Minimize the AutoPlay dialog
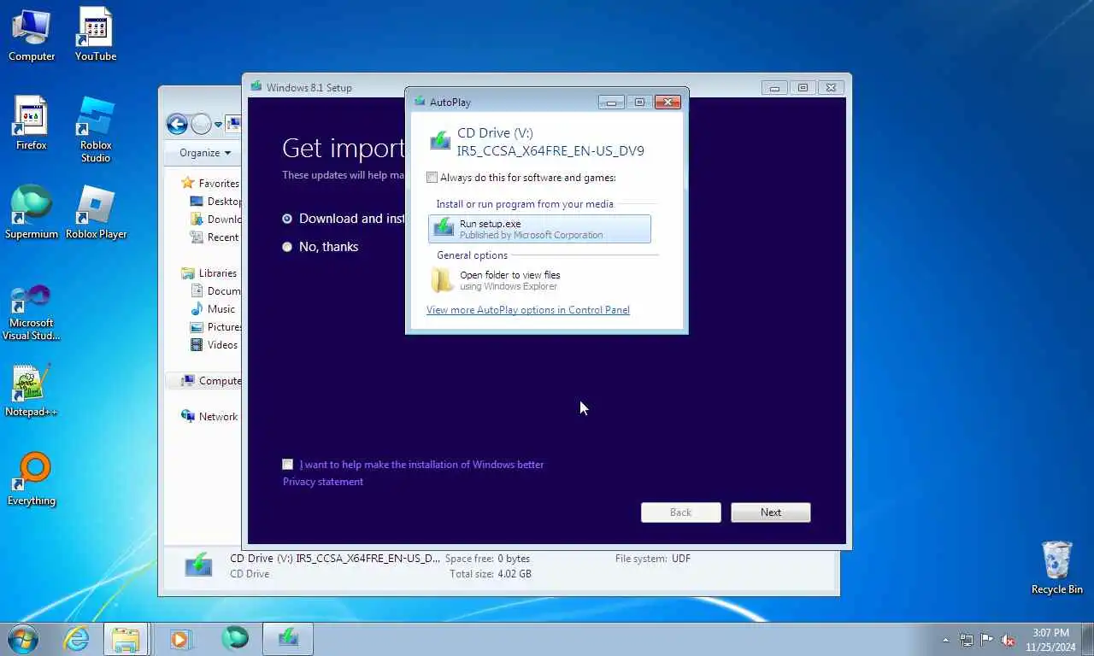1094x656 pixels. (x=611, y=102)
